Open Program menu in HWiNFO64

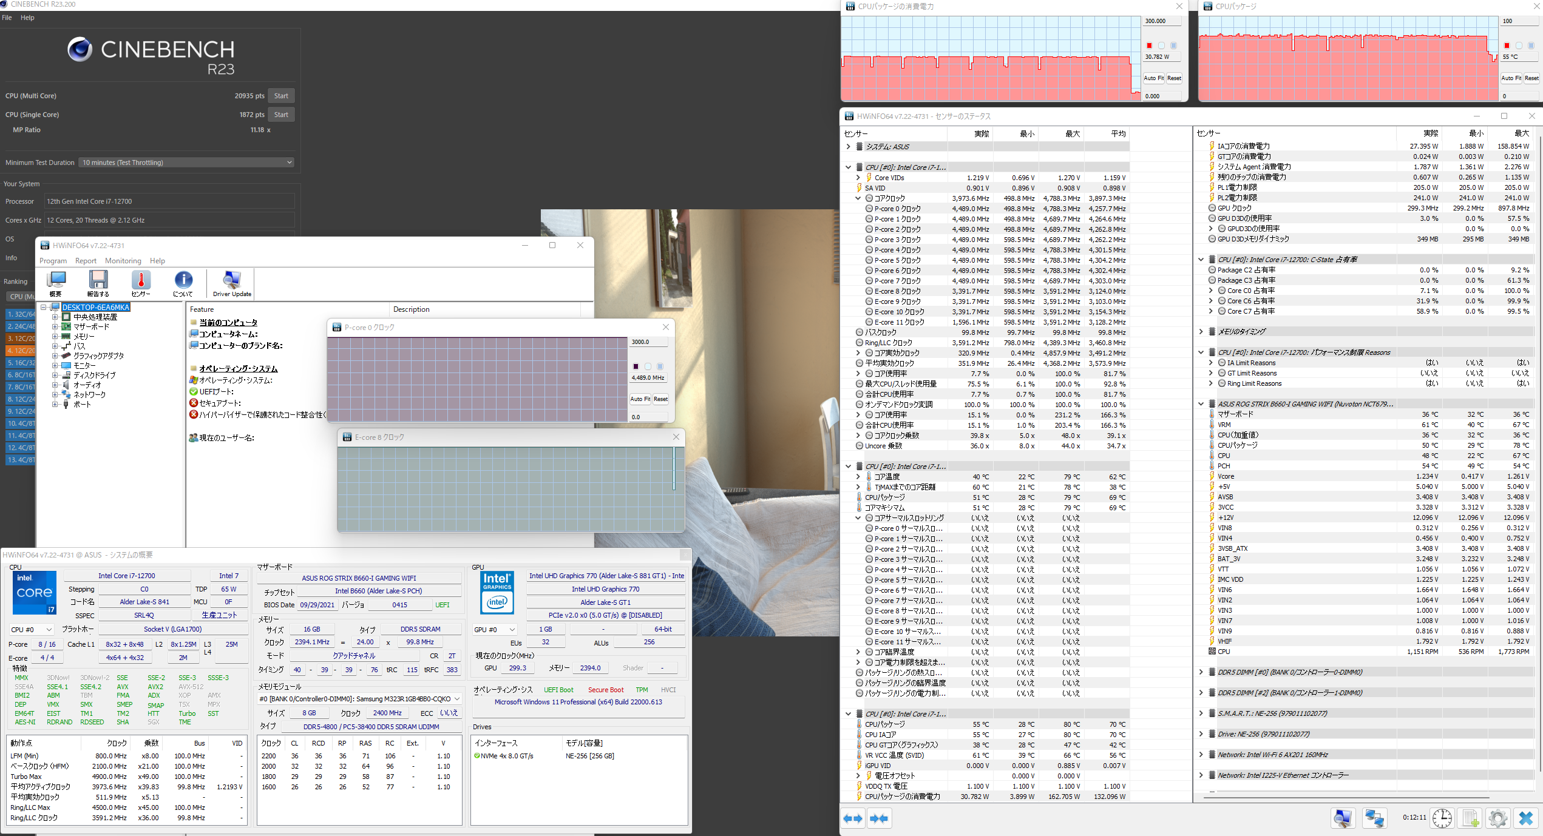(x=53, y=261)
